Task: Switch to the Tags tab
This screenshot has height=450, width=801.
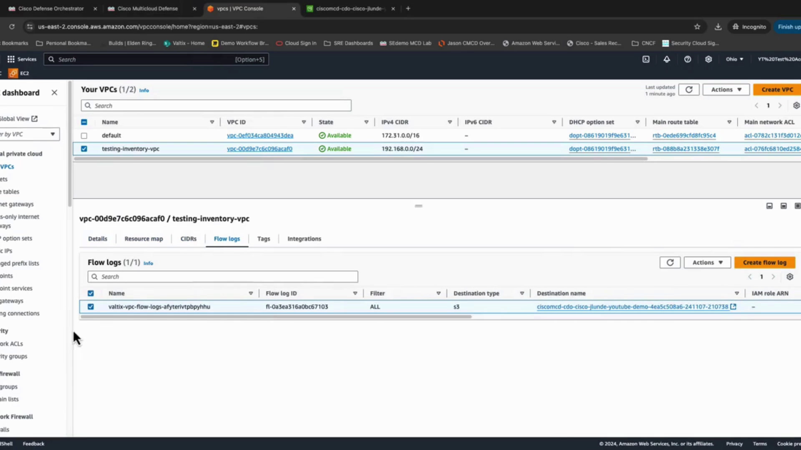Action: [x=264, y=239]
